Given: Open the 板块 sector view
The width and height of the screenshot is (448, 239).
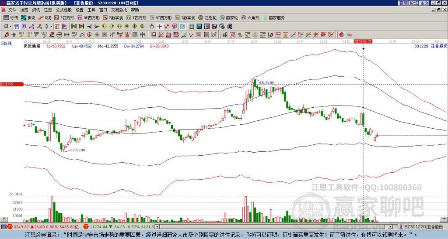Looking at the screenshot, I should pyautogui.click(x=28, y=17).
